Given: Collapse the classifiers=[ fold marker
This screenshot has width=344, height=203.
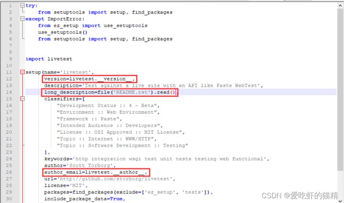Looking at the screenshot, I should click(x=22, y=99).
